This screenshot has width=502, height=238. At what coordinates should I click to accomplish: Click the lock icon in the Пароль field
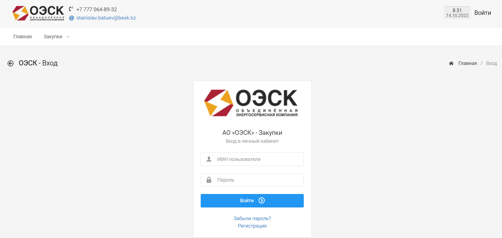tap(209, 180)
